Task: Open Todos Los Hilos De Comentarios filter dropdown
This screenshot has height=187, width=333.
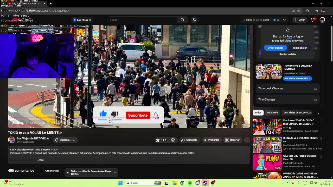Action: coord(91,173)
